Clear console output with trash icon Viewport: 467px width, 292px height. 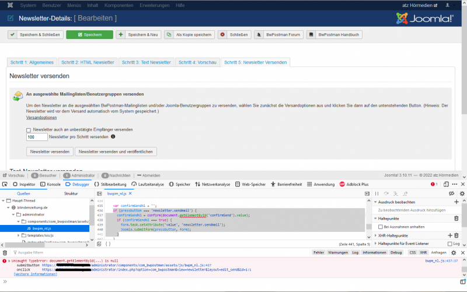(5, 252)
